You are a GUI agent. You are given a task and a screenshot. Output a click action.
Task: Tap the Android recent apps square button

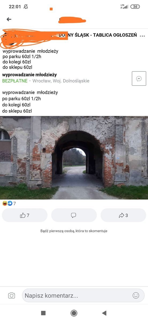pos(43,313)
